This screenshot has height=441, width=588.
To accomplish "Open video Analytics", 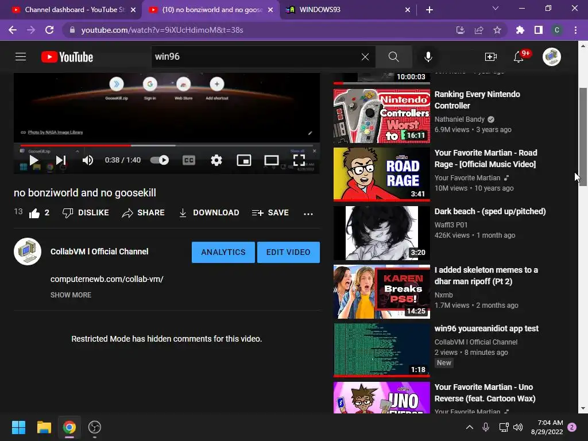I will pos(223,252).
